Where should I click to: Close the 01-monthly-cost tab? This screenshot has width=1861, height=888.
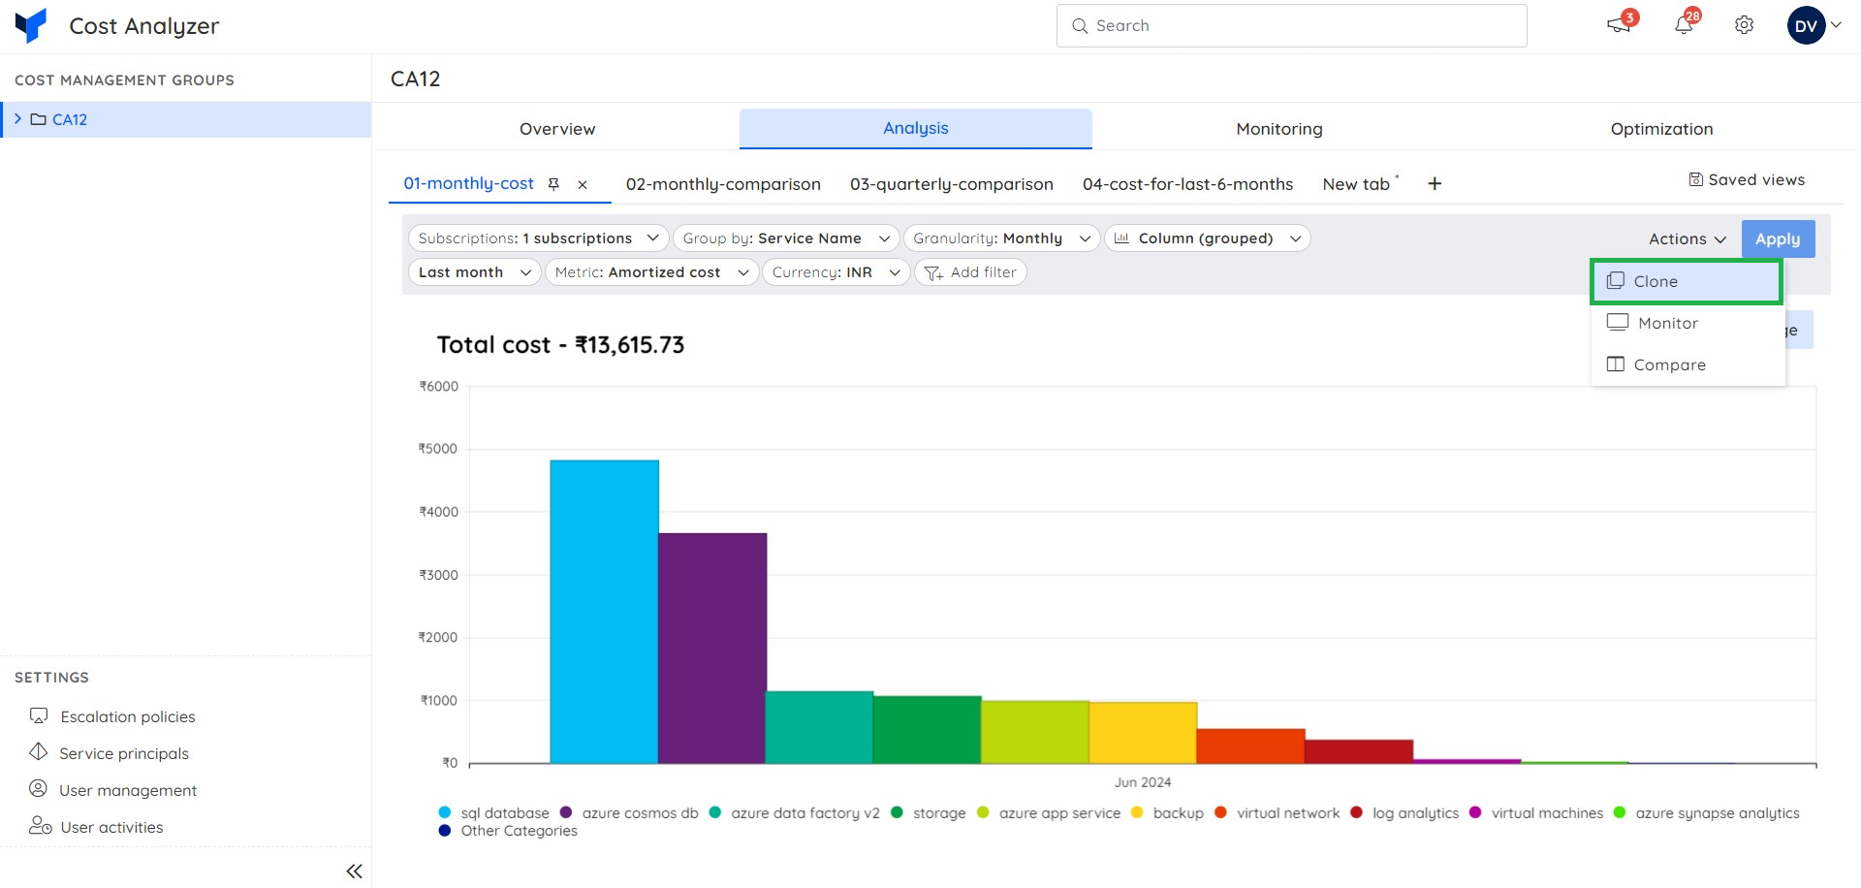[583, 184]
